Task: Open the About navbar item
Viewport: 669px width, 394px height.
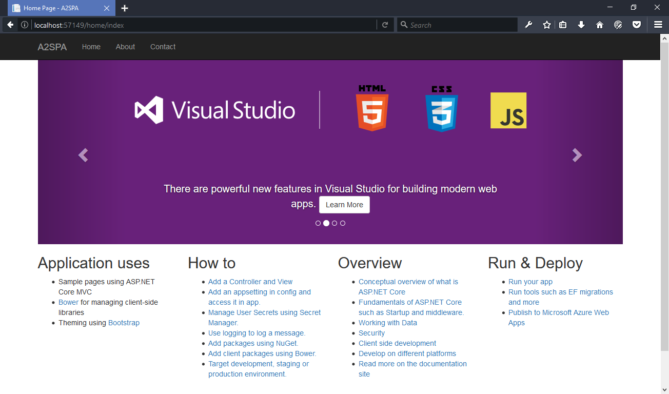Action: click(x=125, y=47)
